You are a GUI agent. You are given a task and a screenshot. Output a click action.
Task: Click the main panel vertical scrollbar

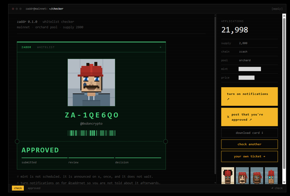[215, 95]
